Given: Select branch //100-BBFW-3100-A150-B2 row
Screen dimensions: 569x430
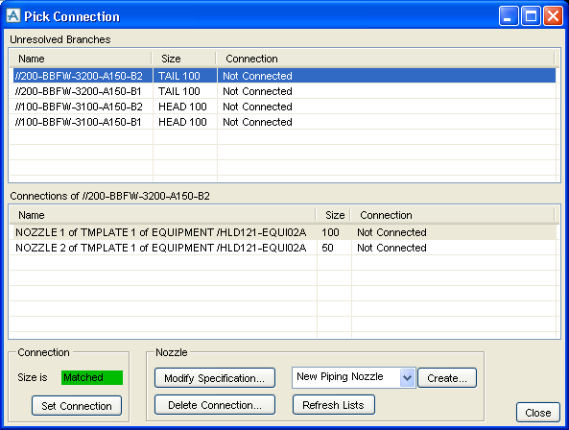Looking at the screenshot, I should tap(284, 107).
